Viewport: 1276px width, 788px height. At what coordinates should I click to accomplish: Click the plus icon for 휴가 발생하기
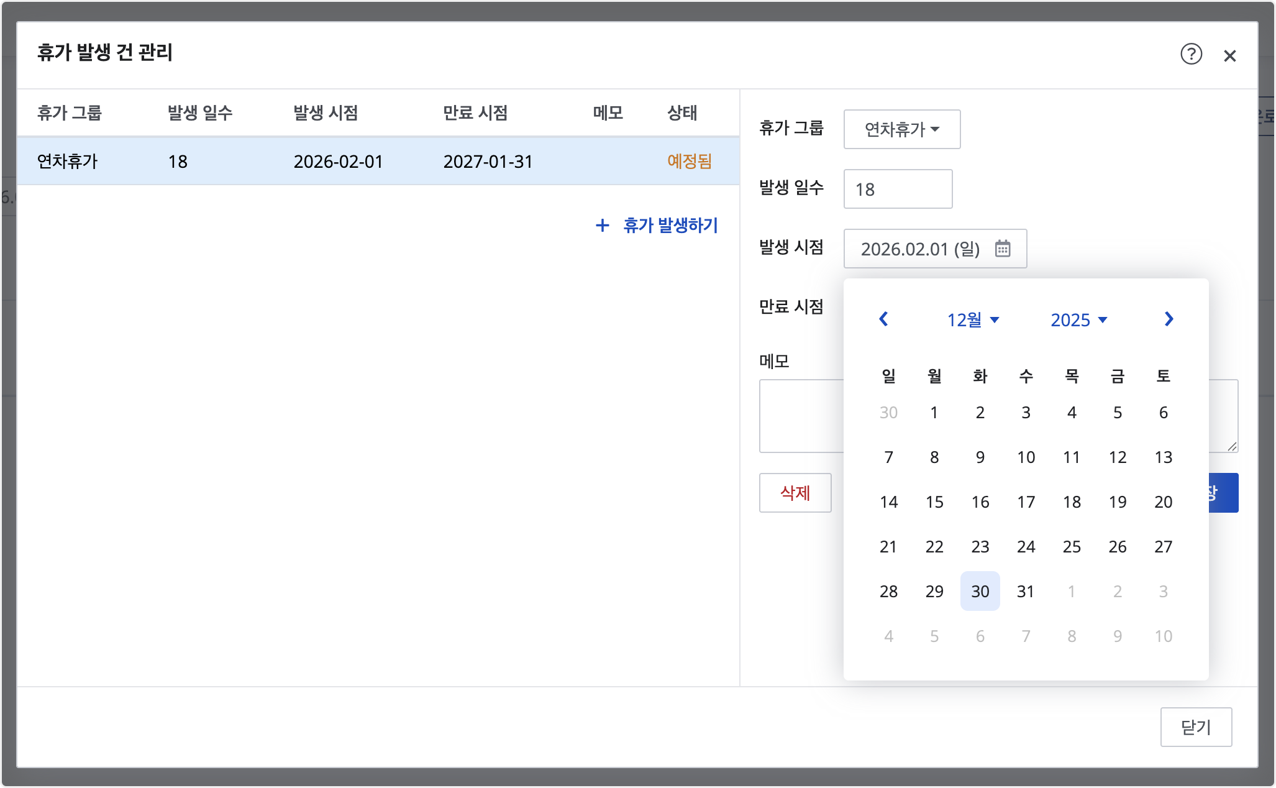602,225
